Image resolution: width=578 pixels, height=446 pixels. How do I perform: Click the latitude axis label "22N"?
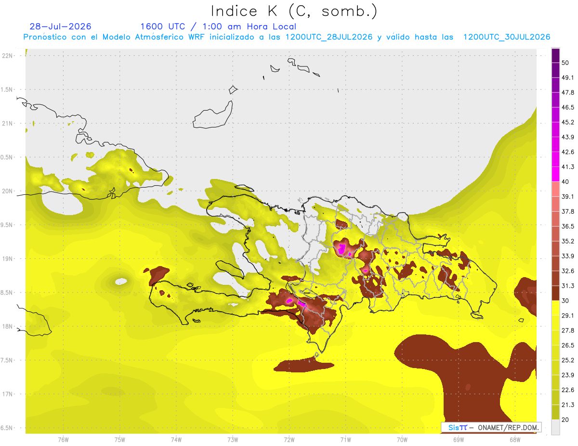tap(8, 56)
